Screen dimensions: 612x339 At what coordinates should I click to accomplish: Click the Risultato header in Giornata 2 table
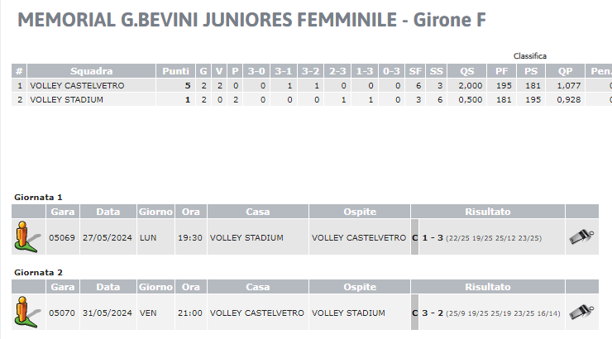point(487,287)
